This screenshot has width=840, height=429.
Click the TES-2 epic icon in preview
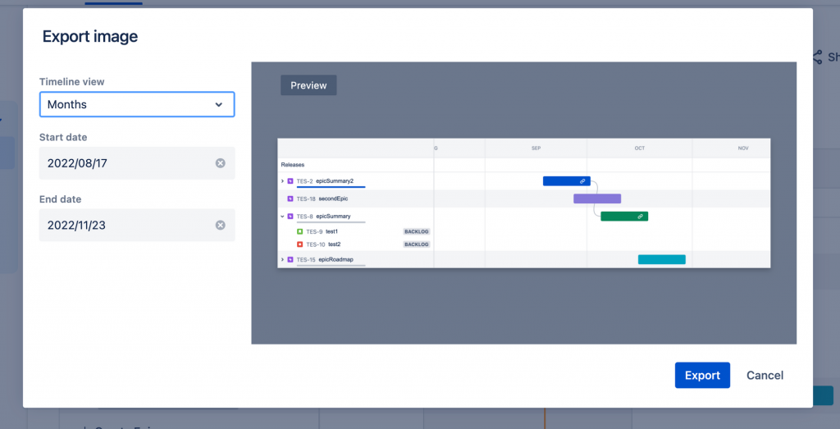coord(290,181)
